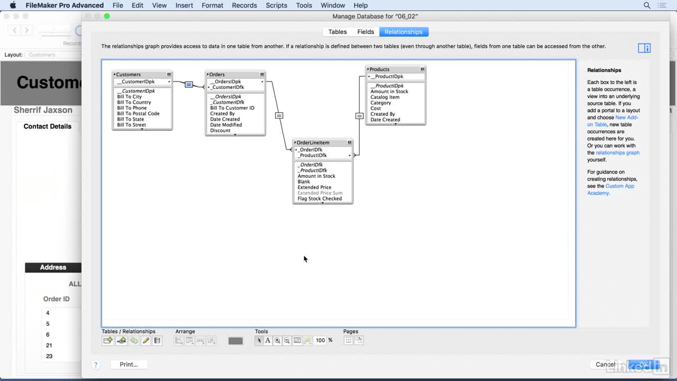
Task: Switch to the Fields tab
Action: 365,32
